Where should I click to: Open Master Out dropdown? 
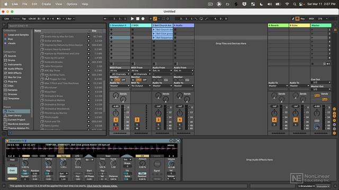click(321, 89)
